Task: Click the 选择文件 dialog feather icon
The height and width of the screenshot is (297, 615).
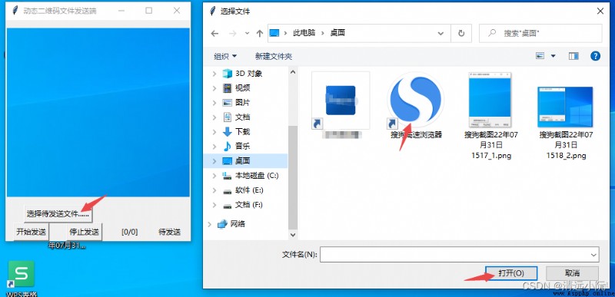Action: click(x=213, y=11)
